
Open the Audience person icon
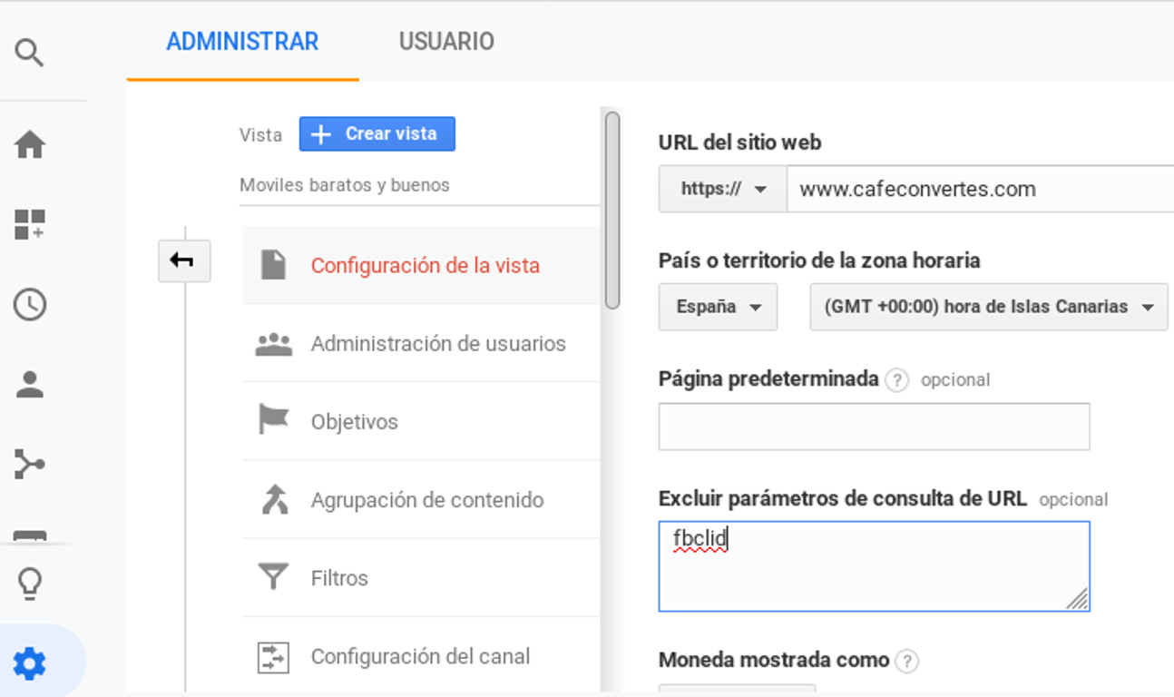click(x=30, y=385)
